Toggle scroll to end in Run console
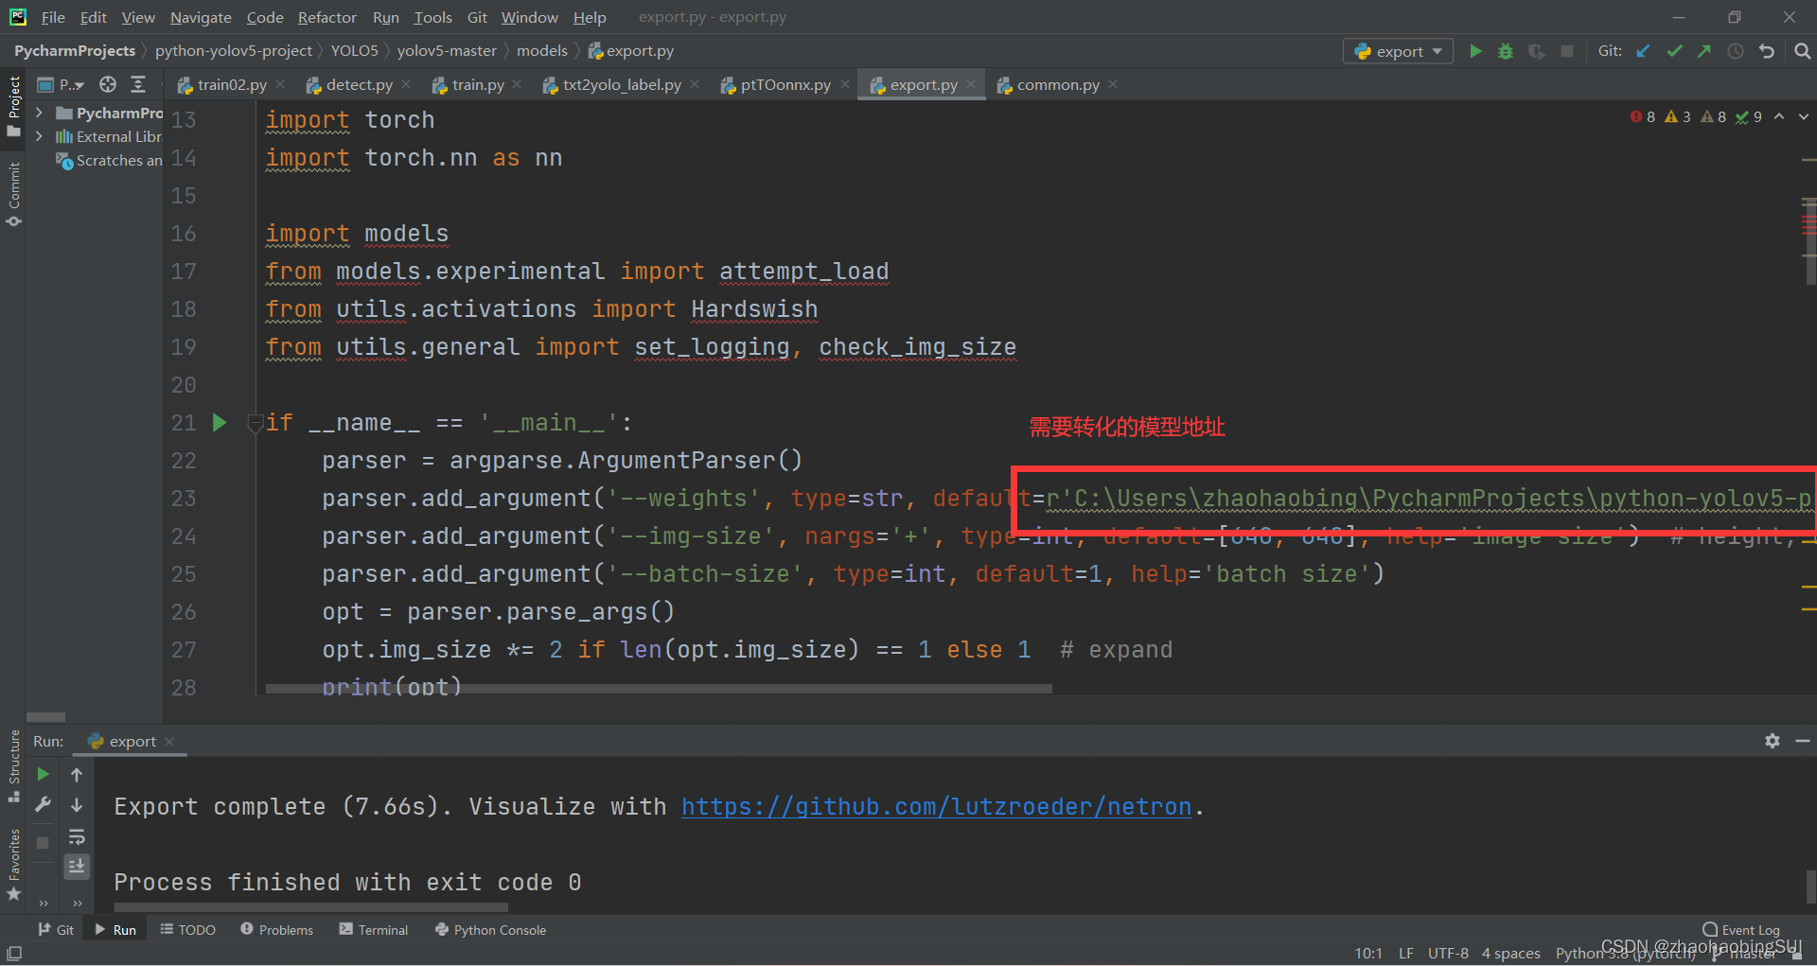The height and width of the screenshot is (966, 1817). [x=77, y=866]
